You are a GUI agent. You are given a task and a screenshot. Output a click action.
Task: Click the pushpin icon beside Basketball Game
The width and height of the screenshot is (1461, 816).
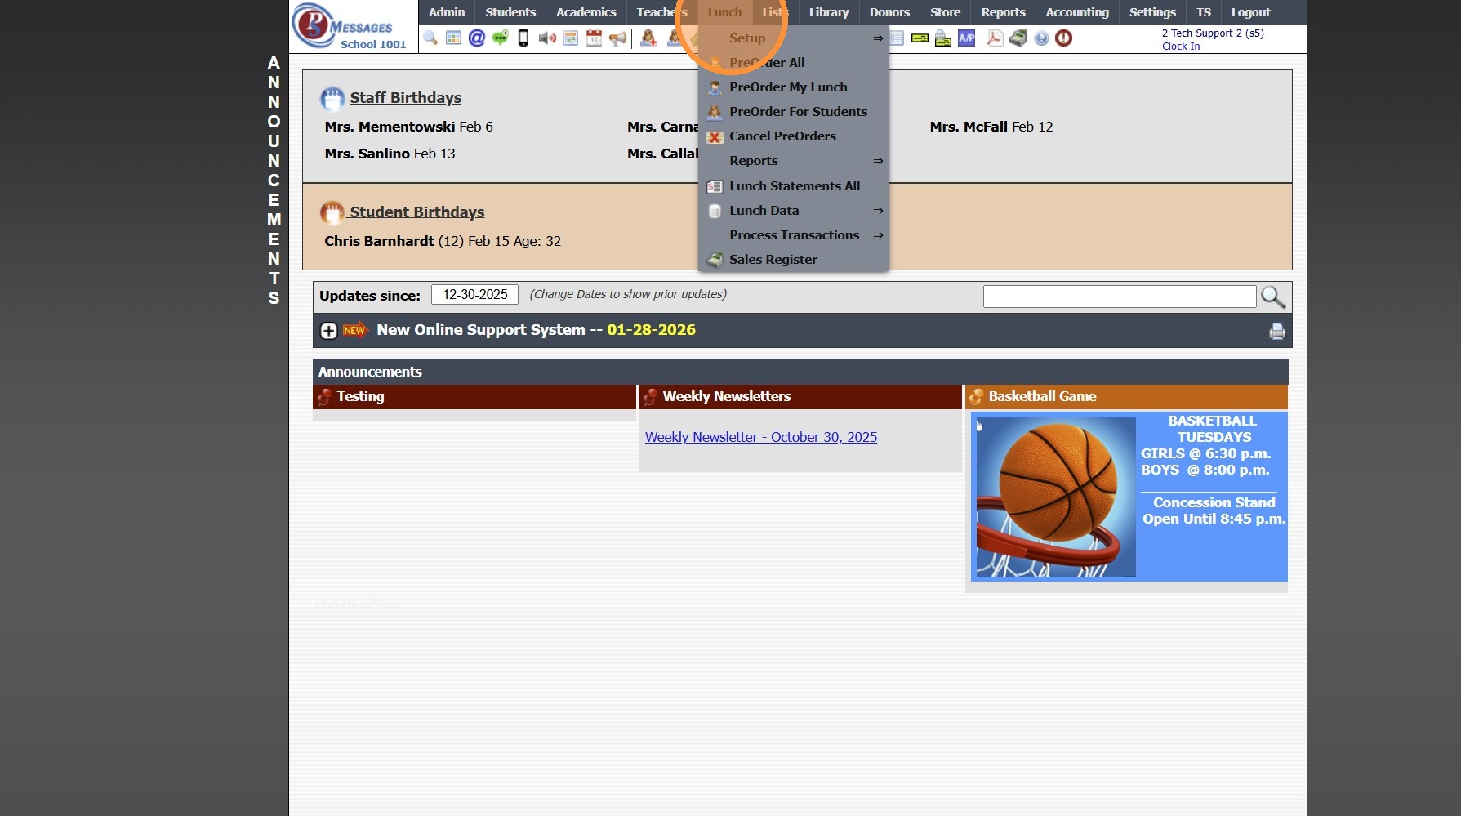pyautogui.click(x=976, y=397)
